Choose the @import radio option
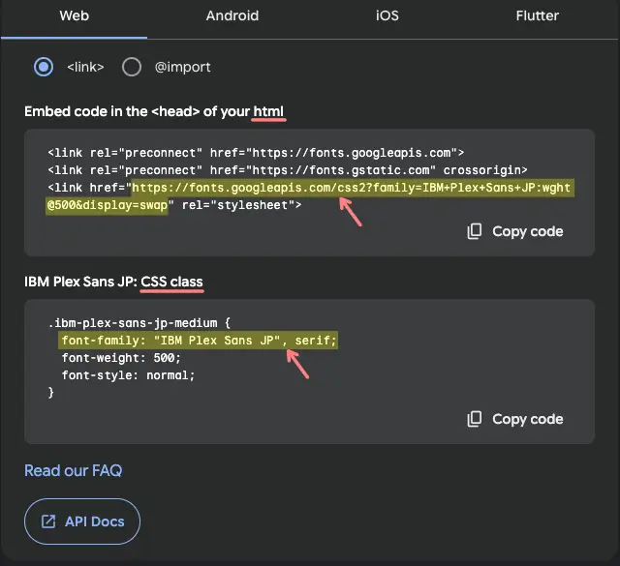Viewport: 620px width, 566px height. pos(132,67)
